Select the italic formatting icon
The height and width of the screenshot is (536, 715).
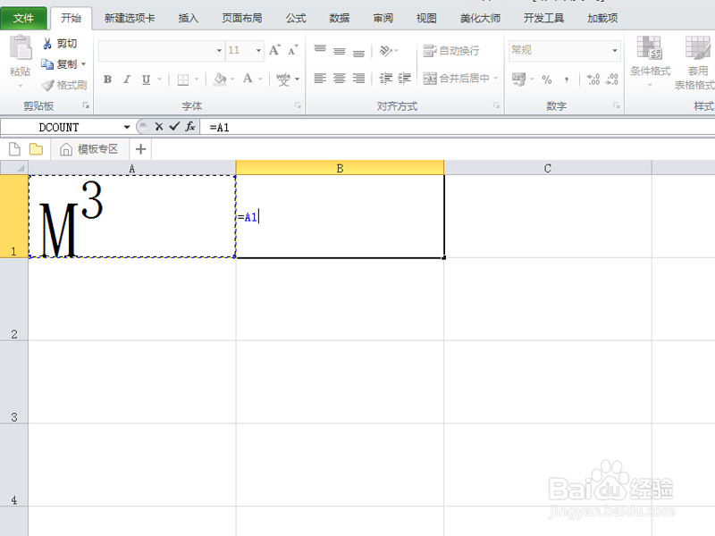(127, 79)
